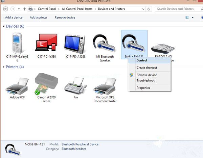Expand arrow after All Control Panel Items
The image size is (203, 158).
pyautogui.click(x=95, y=9)
